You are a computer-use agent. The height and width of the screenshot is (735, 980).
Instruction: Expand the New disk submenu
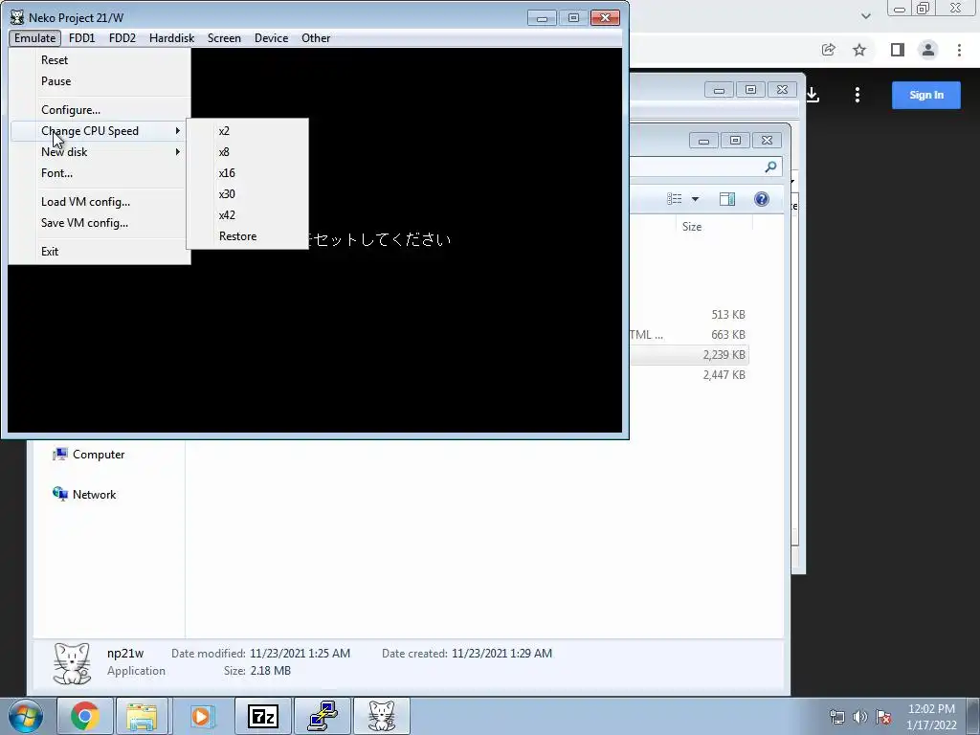[x=100, y=152]
